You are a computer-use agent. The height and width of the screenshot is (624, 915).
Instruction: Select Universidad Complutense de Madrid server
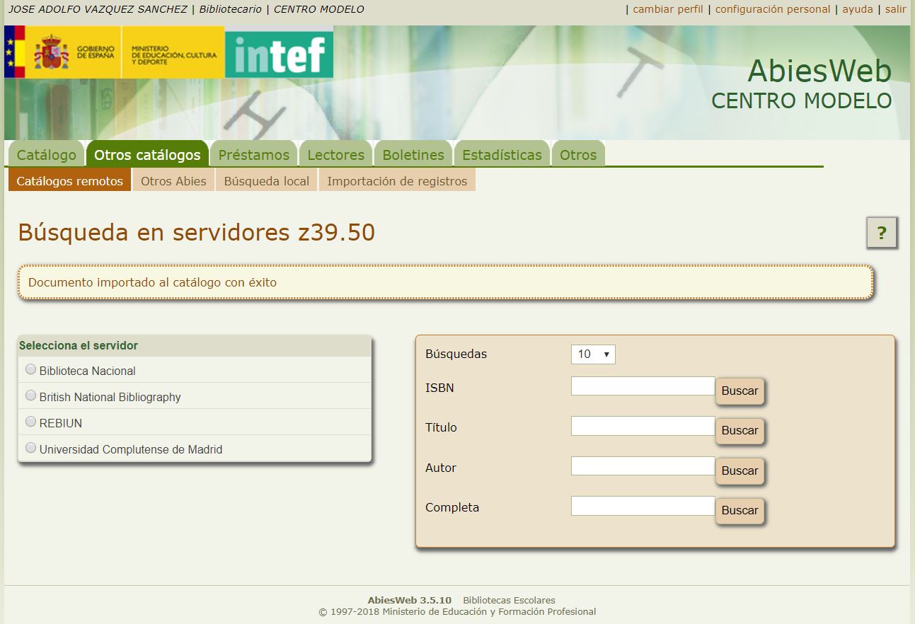pos(30,448)
